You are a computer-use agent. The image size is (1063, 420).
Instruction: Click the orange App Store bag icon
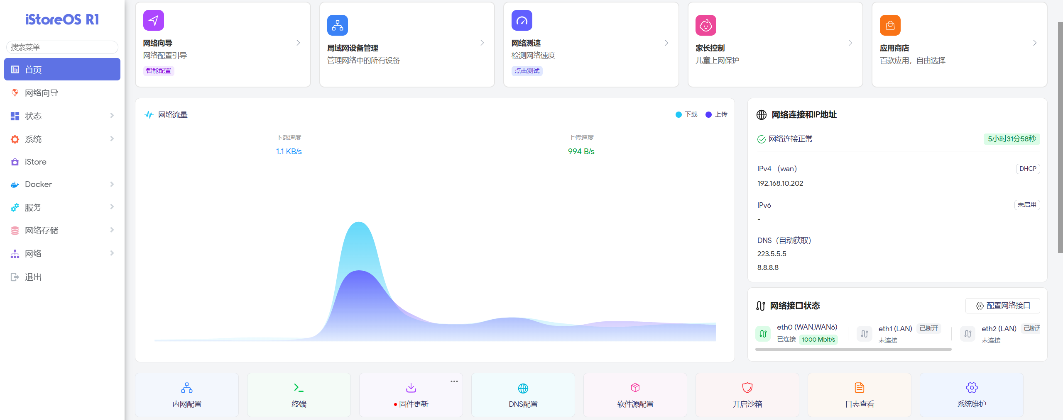[890, 25]
